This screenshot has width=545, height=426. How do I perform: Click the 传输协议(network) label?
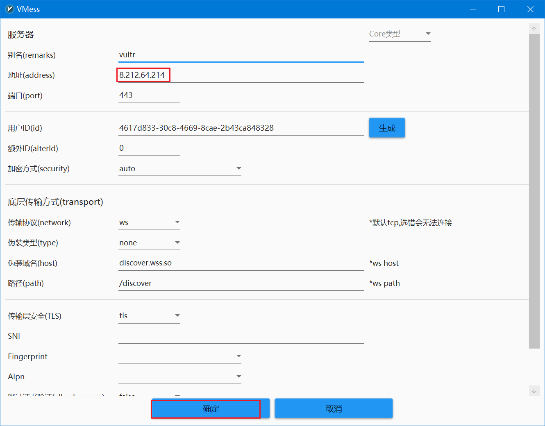39,222
